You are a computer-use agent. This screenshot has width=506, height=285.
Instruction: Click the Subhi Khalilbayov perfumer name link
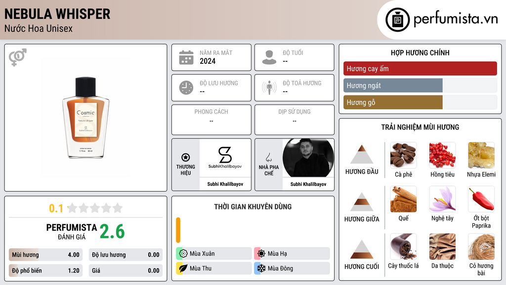[x=308, y=184]
